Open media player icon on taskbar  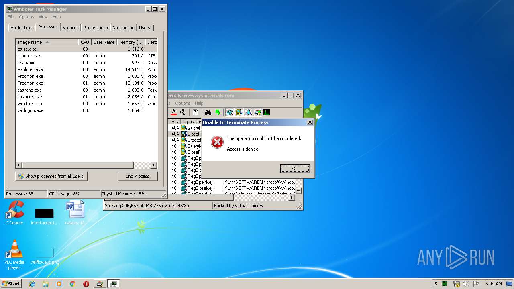[59, 283]
